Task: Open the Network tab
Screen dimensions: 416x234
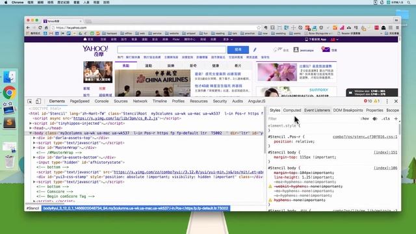Action: (140, 101)
